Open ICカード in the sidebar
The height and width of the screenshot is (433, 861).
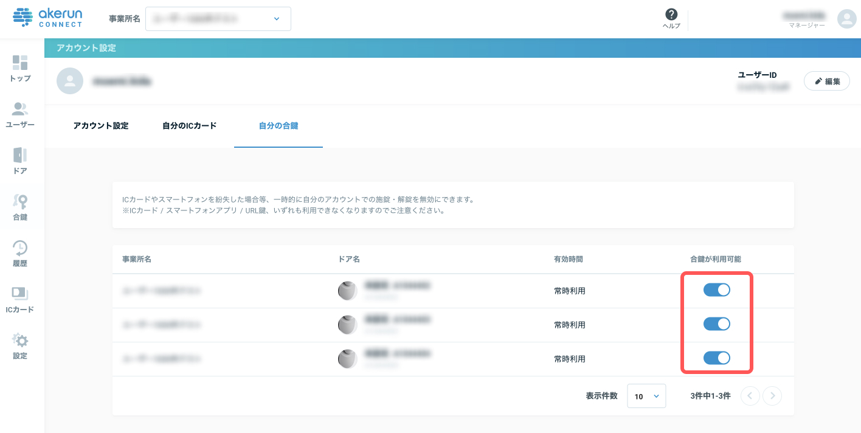(x=20, y=299)
